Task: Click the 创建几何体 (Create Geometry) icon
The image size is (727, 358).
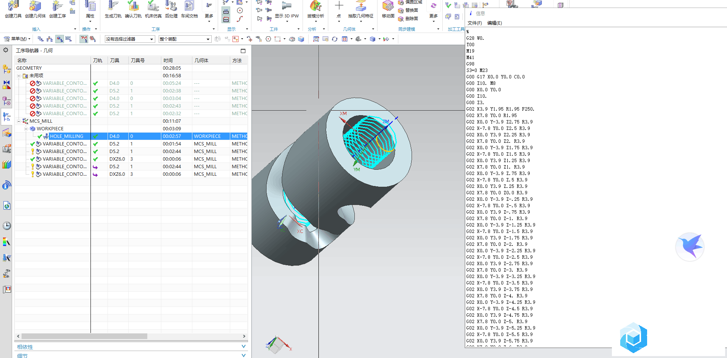Action: click(35, 6)
